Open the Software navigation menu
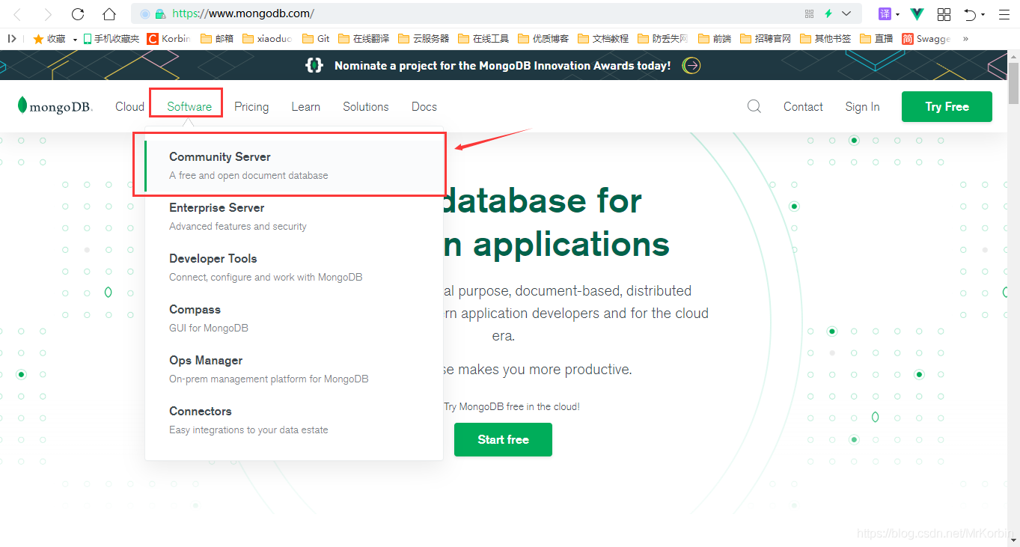The image size is (1020, 547). 189,107
